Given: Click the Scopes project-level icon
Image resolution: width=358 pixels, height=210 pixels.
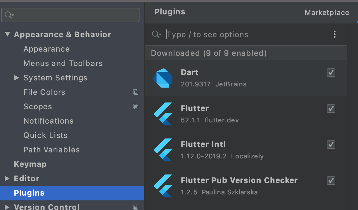Looking at the screenshot, I should [136, 106].
